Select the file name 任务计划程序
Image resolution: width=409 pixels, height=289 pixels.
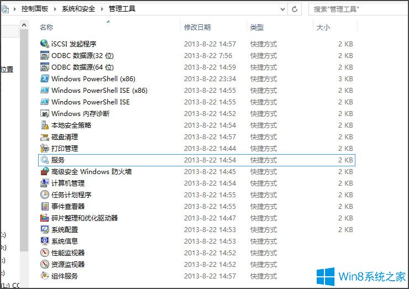point(71,195)
